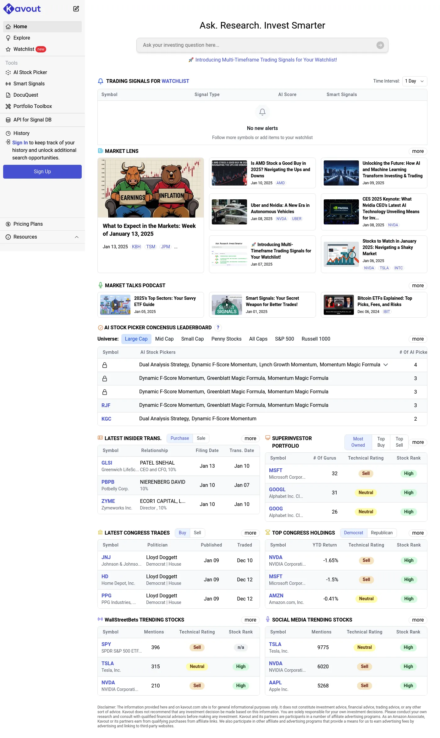
Task: Click the DocuQuest document icon
Action: 8,95
